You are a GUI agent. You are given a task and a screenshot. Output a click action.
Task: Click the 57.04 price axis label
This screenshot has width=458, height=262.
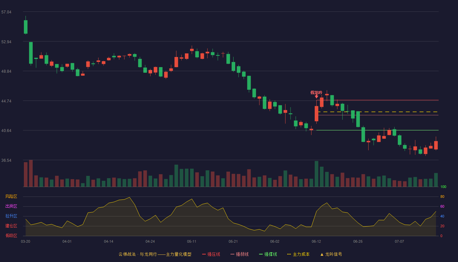click(x=6, y=12)
